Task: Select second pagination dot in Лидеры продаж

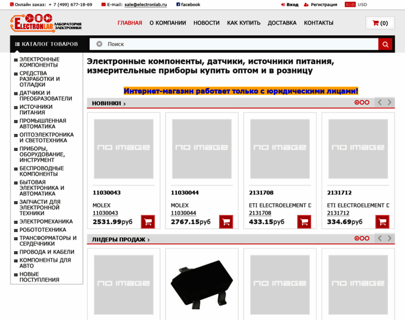Action: click(x=362, y=238)
